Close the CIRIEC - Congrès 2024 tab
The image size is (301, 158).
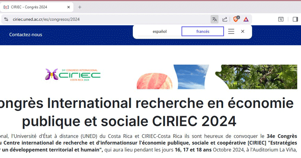[68, 7]
